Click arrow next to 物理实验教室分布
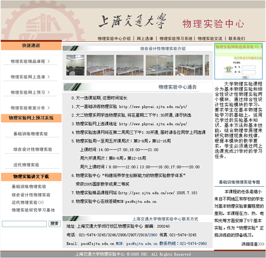266x258 pixels. click(x=49, y=108)
